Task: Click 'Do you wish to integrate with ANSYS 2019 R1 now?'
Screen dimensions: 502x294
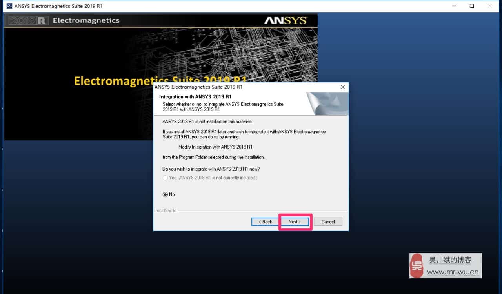Action: click(x=211, y=169)
